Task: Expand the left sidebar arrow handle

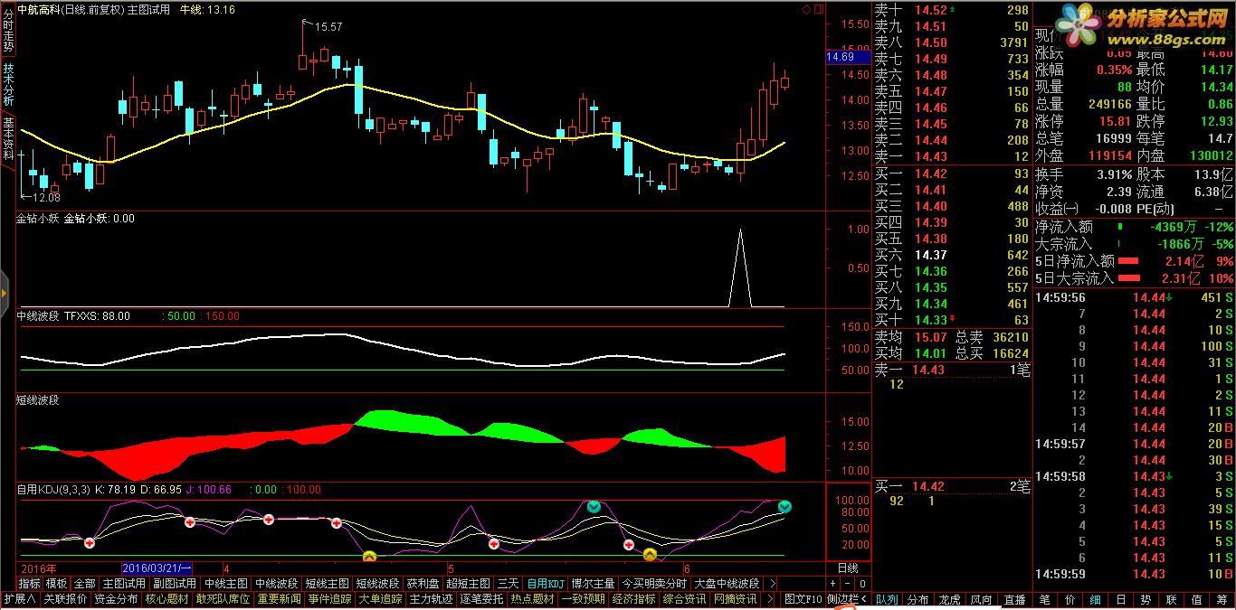Action: click(x=4, y=294)
